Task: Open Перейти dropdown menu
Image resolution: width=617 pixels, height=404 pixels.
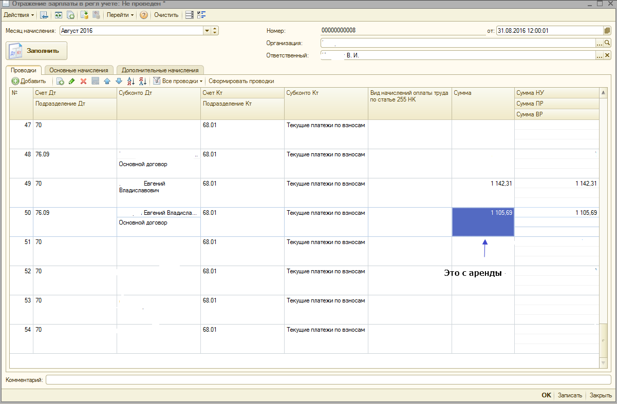Action: 120,15
